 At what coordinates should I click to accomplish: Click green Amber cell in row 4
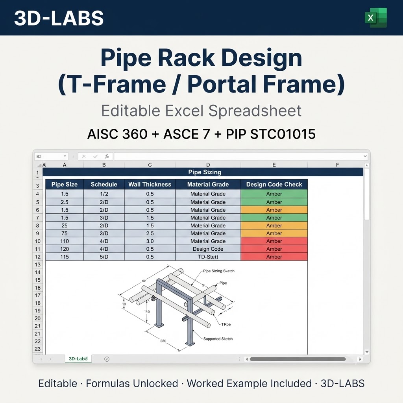coord(274,194)
